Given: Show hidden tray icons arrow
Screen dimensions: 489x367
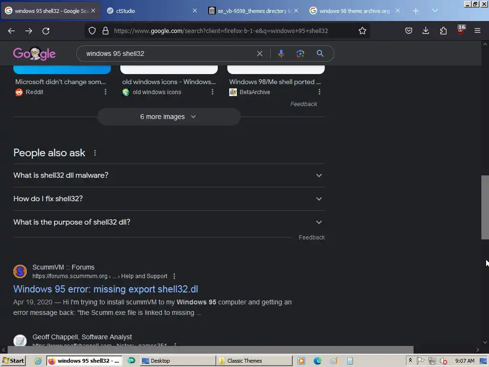Looking at the screenshot, I should tap(410, 360).
